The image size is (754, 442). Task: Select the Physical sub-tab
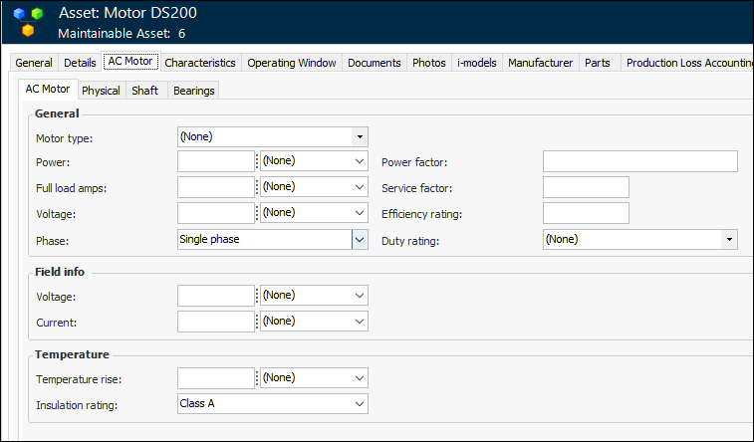101,91
